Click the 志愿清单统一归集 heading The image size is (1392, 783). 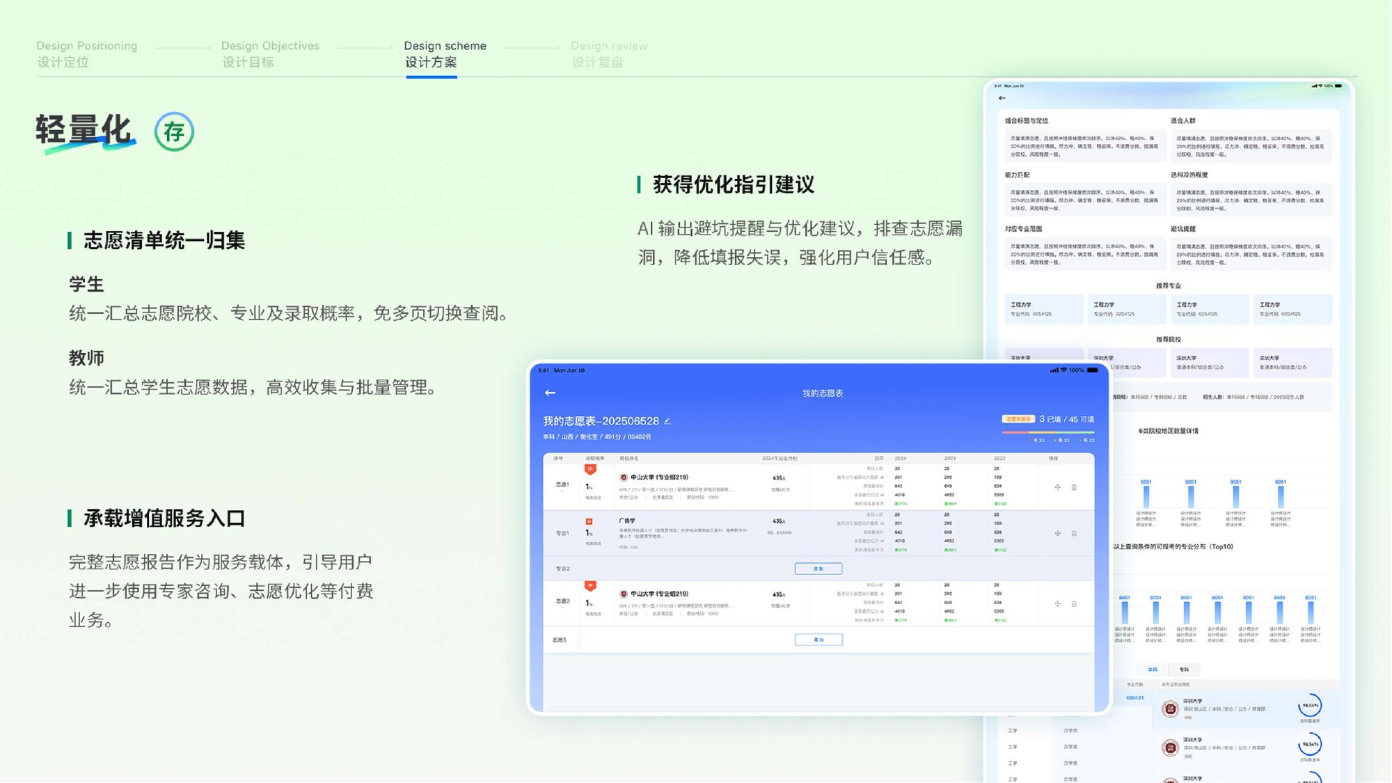click(x=164, y=241)
